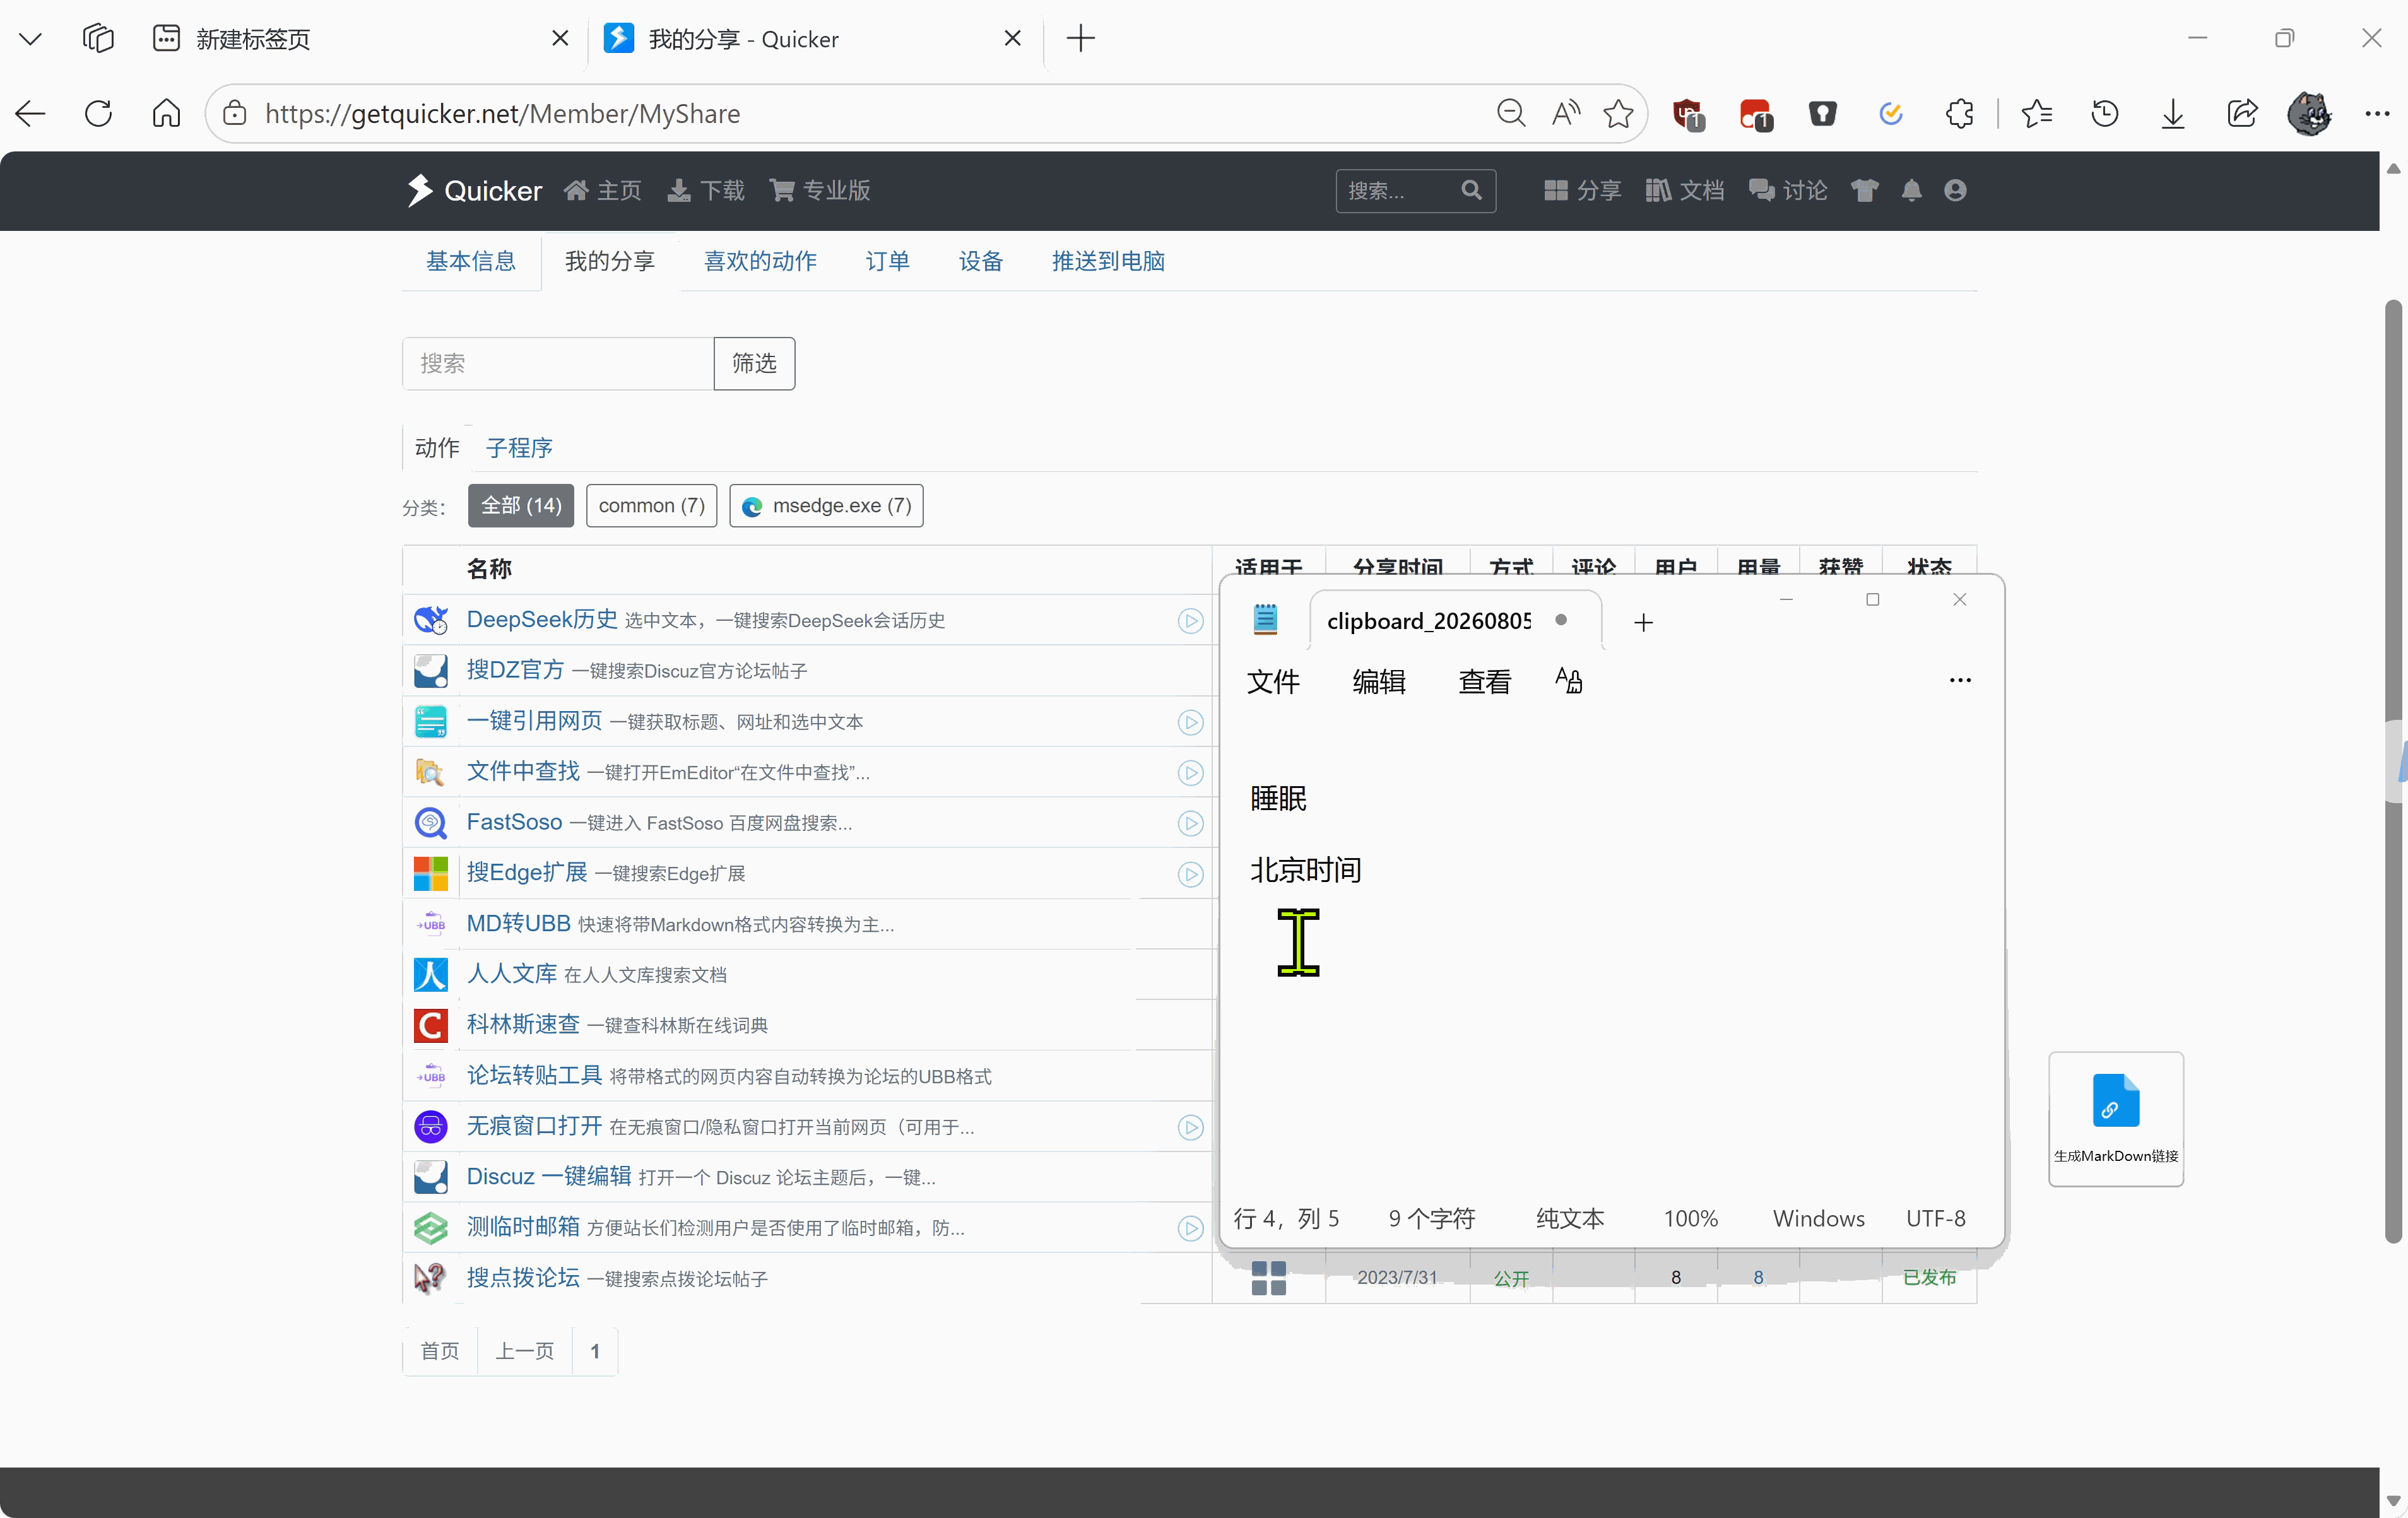Open Quicker 讨论 nav link
This screenshot has width=2408, height=1518.
(1788, 190)
